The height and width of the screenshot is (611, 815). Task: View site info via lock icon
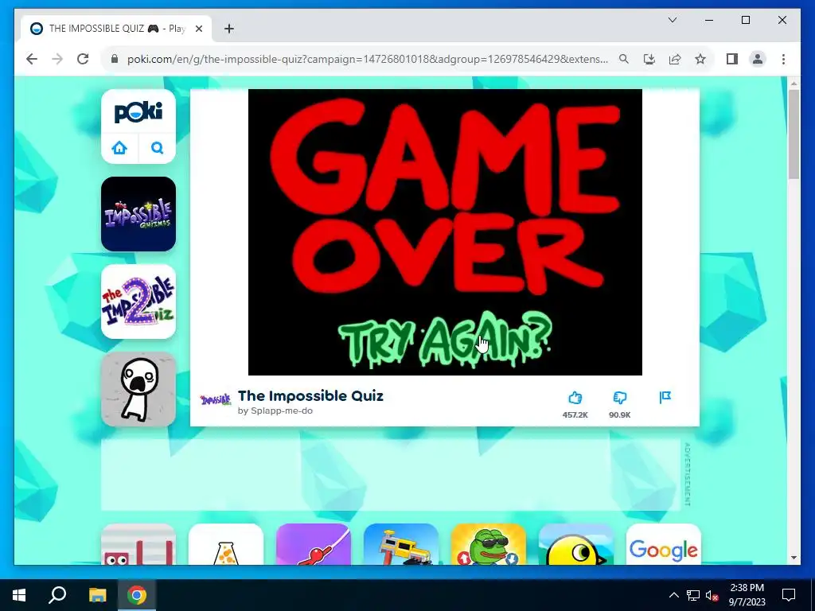115,59
